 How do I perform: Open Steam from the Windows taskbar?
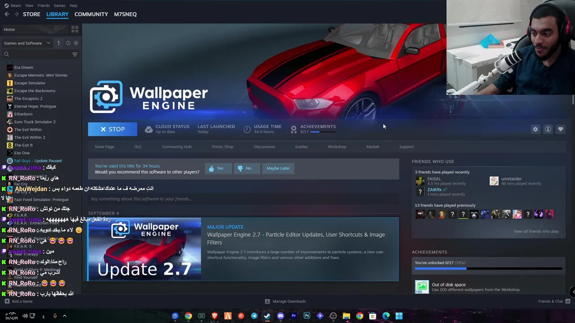(x=267, y=316)
